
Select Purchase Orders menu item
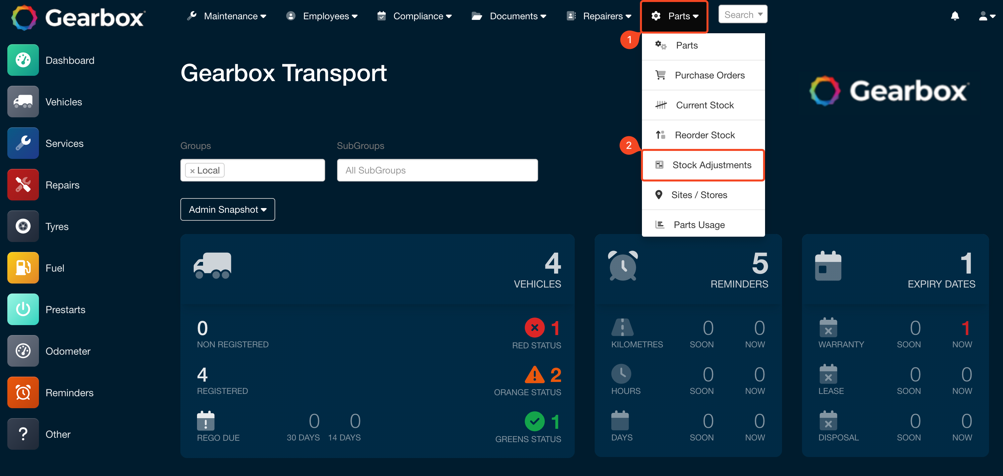click(703, 75)
